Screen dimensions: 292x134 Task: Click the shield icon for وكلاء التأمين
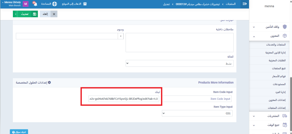pyautogui.click(x=285, y=27)
